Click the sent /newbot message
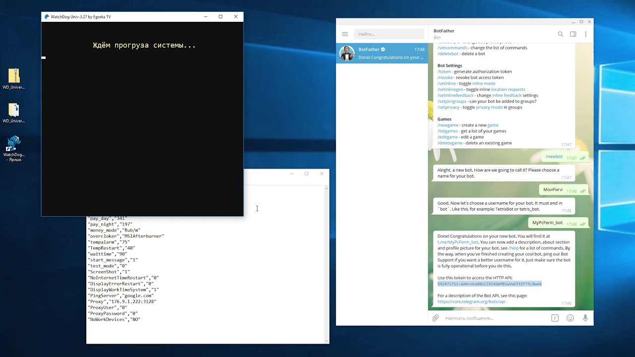Viewport: 635px width, 357px height. tap(565, 157)
